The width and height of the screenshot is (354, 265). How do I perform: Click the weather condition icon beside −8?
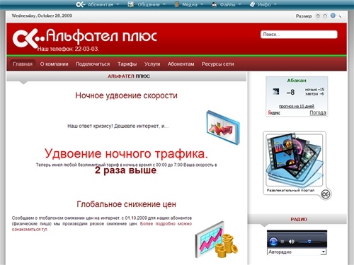[x=276, y=91]
